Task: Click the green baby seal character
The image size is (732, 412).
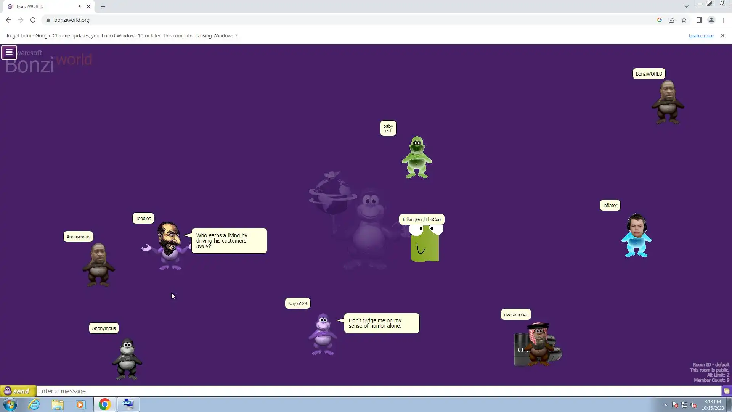Action: (x=417, y=157)
